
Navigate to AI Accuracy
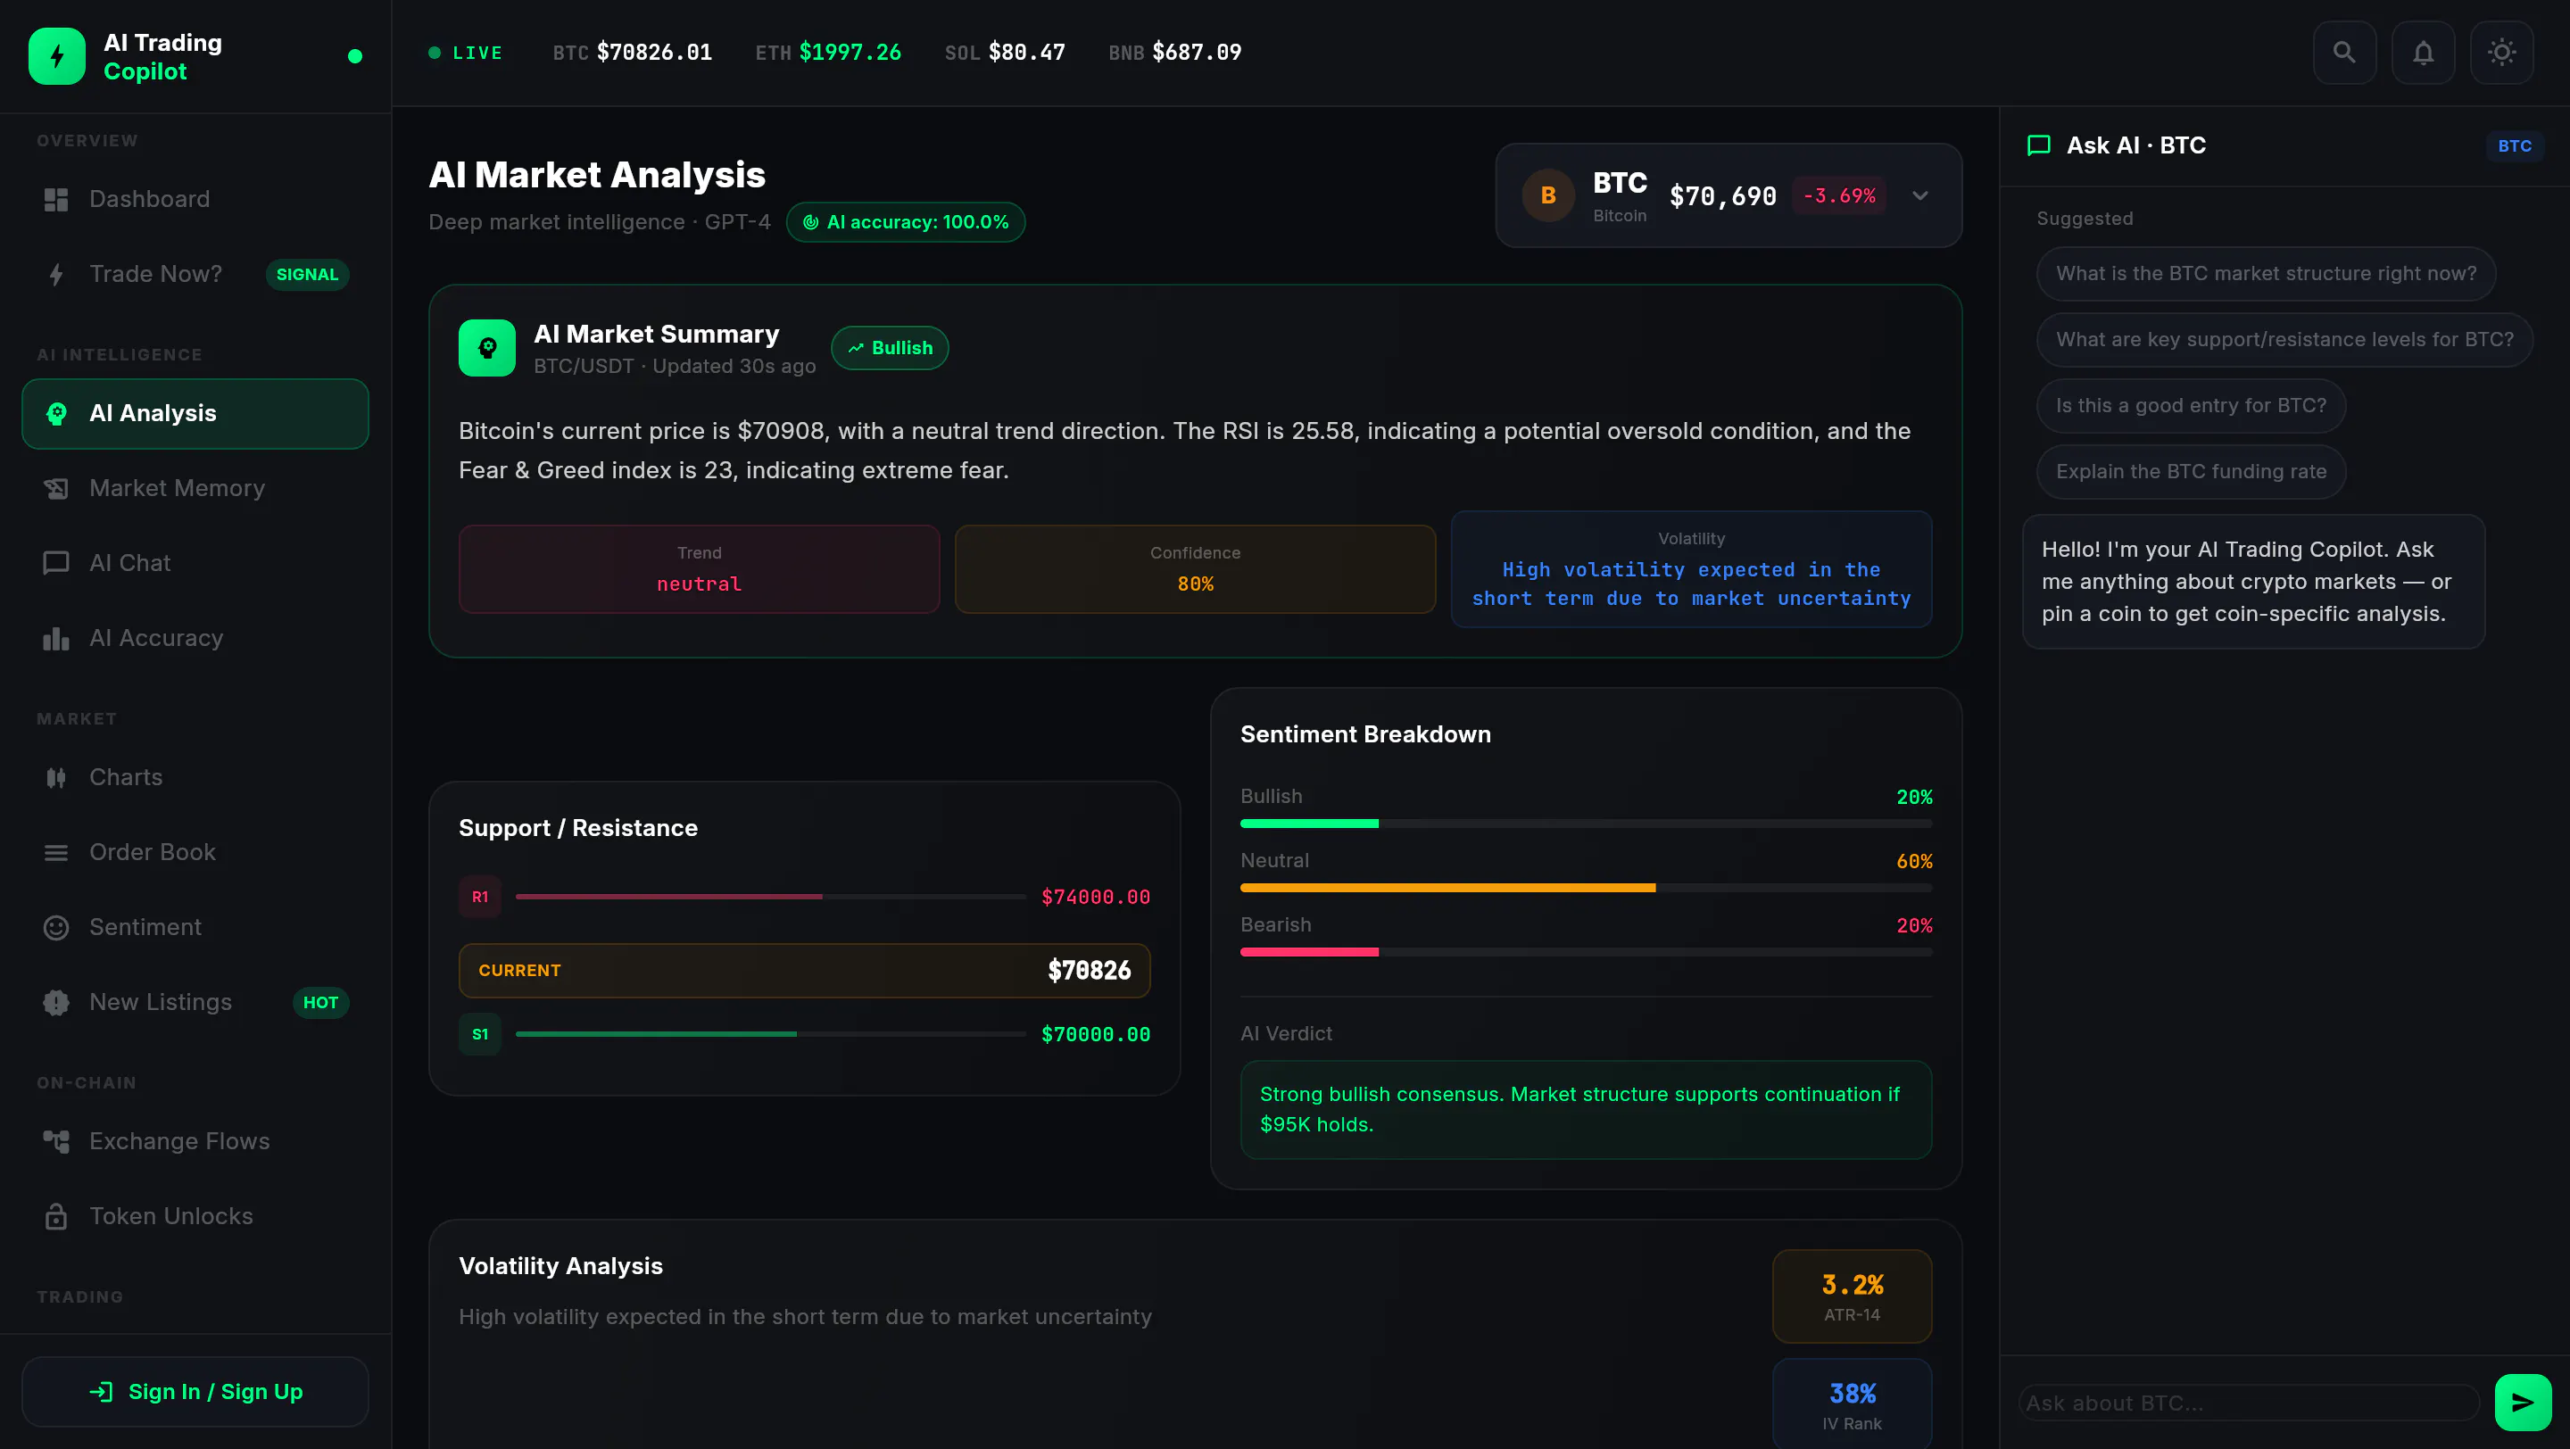(x=195, y=638)
